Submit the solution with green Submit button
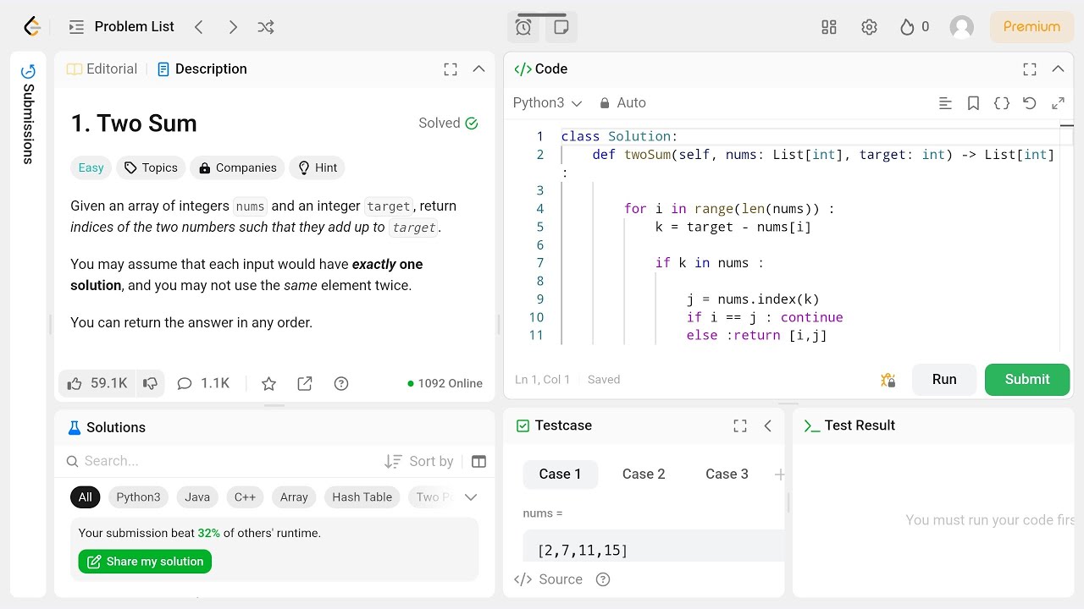1084x609 pixels. pyautogui.click(x=1027, y=380)
